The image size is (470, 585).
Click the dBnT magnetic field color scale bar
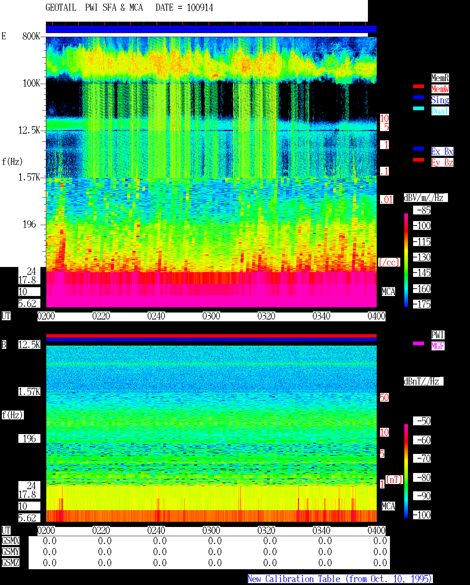(x=406, y=471)
